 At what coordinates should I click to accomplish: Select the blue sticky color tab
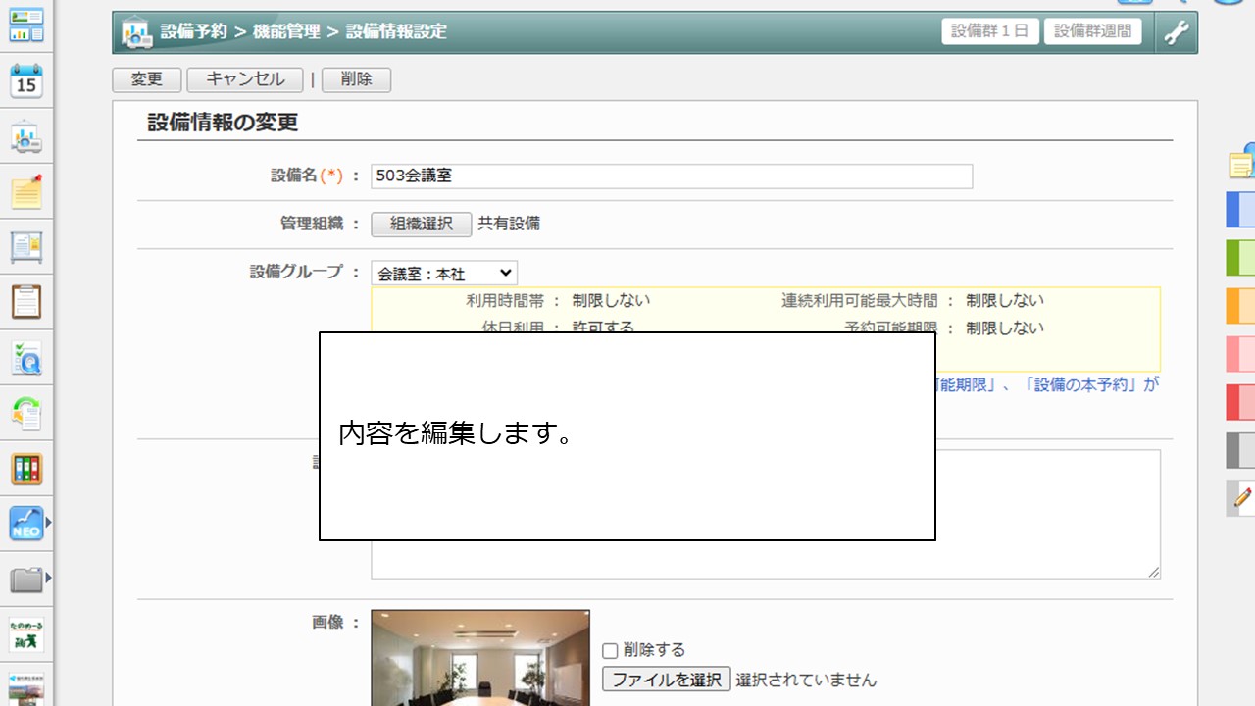(x=1241, y=210)
